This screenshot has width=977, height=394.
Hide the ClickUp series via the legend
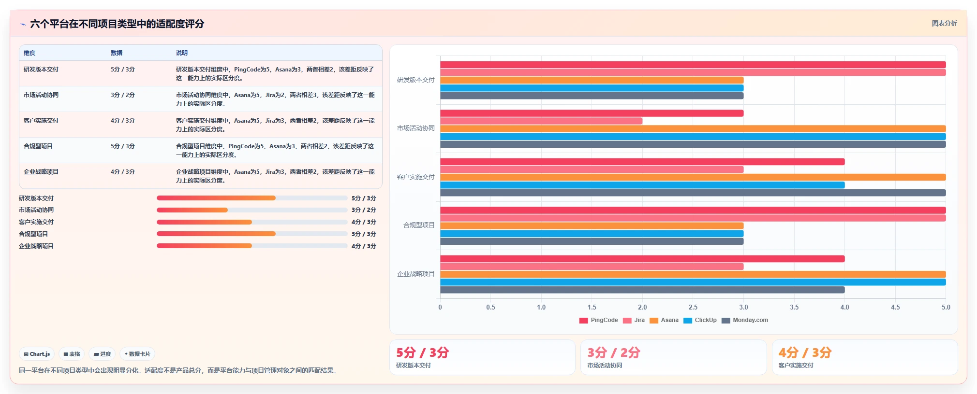(700, 320)
